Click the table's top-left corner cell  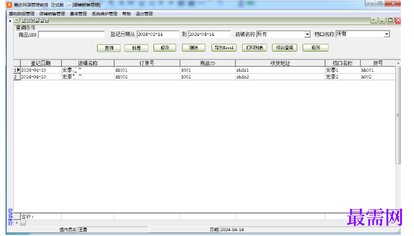(17, 63)
